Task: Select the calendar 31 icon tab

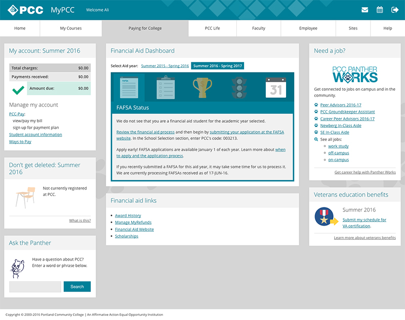Action: [276, 87]
